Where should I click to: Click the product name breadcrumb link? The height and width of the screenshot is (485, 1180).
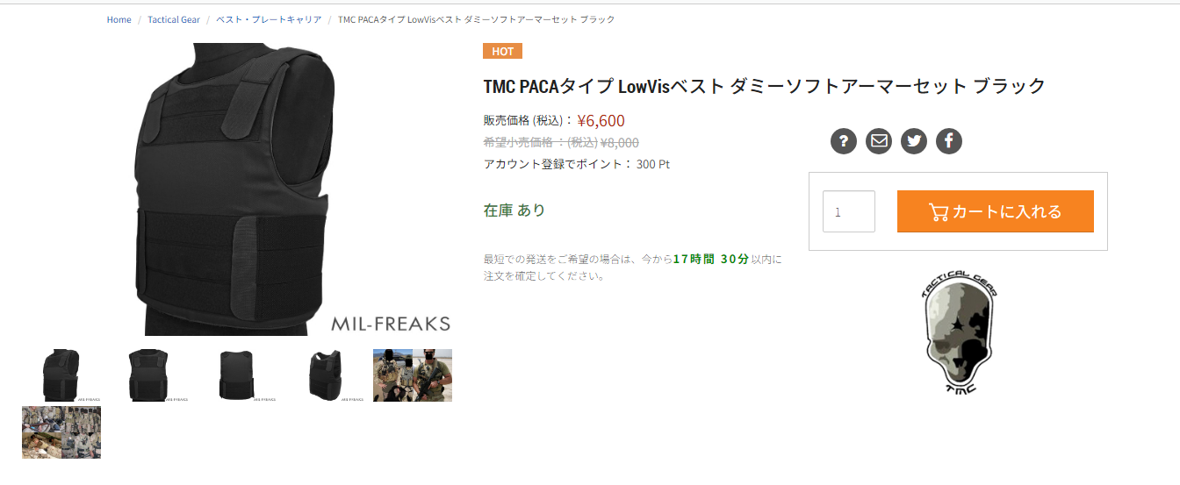[477, 19]
